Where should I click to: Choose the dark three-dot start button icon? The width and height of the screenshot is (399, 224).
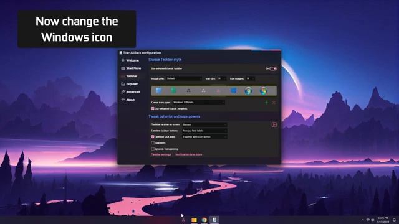188,91
